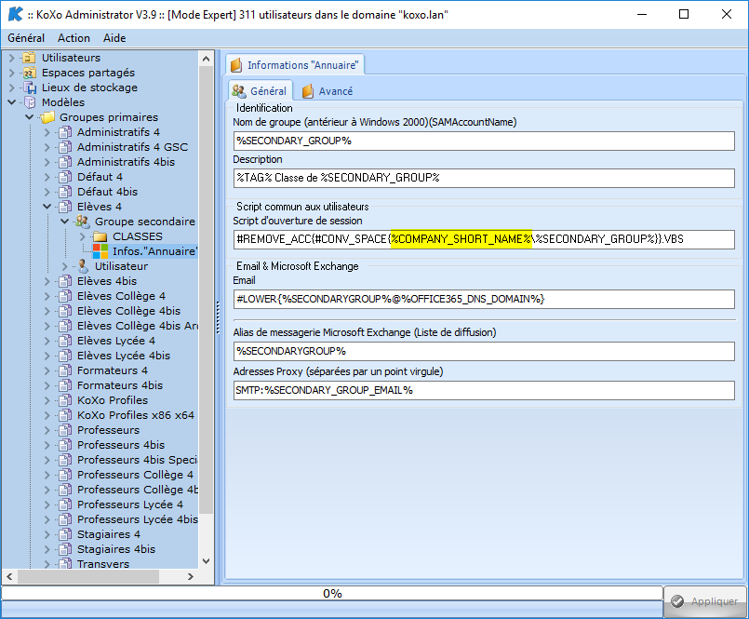
Task: Collapse the Groupe secondaire node
Action: coord(65,222)
